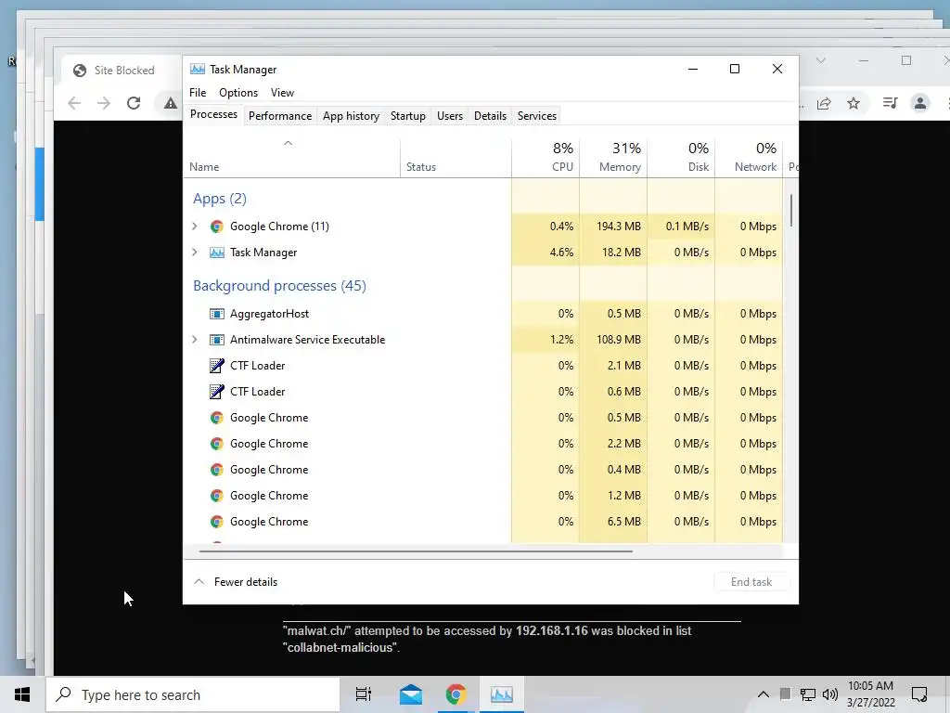Go back in the Chrome window
This screenshot has width=950, height=713.
pyautogui.click(x=74, y=103)
